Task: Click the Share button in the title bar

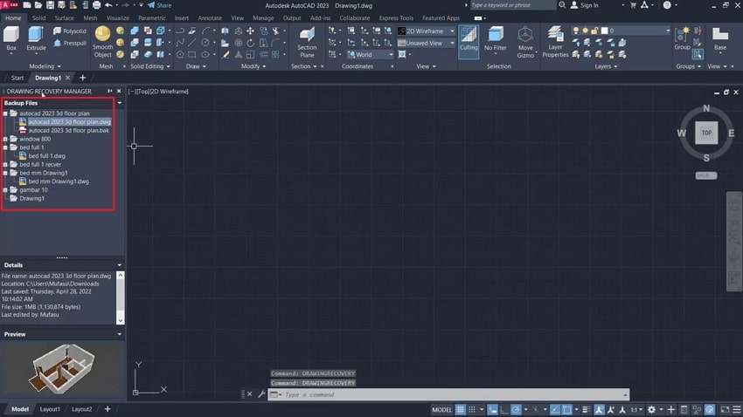Action: point(159,5)
